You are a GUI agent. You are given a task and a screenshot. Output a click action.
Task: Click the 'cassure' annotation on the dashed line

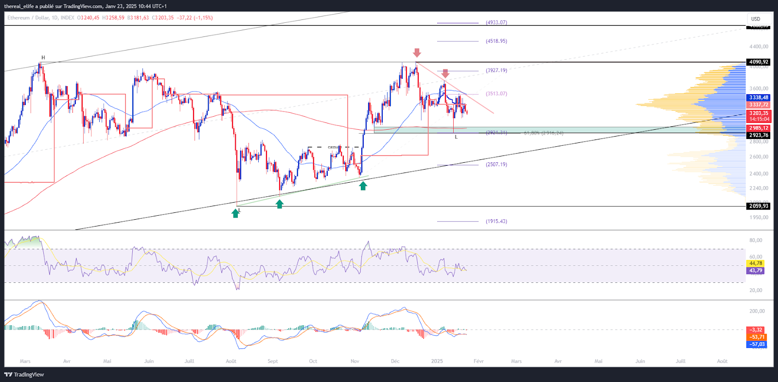pos(335,147)
